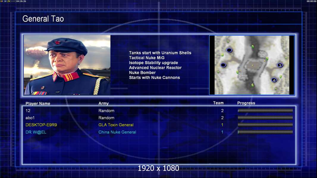Image resolution: width=317 pixels, height=178 pixels.
Task: Select the upper unnumbered start marker on minimap
Action: (x=229, y=50)
